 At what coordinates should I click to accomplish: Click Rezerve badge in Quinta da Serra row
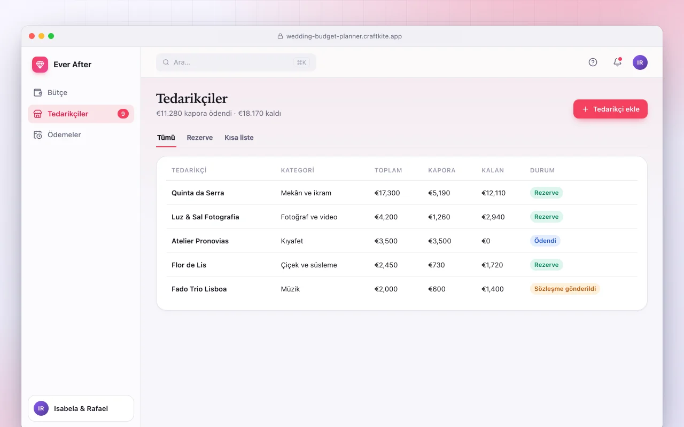coord(546,193)
